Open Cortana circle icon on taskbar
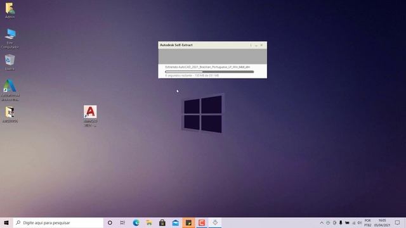The image size is (406, 228). pos(110,222)
